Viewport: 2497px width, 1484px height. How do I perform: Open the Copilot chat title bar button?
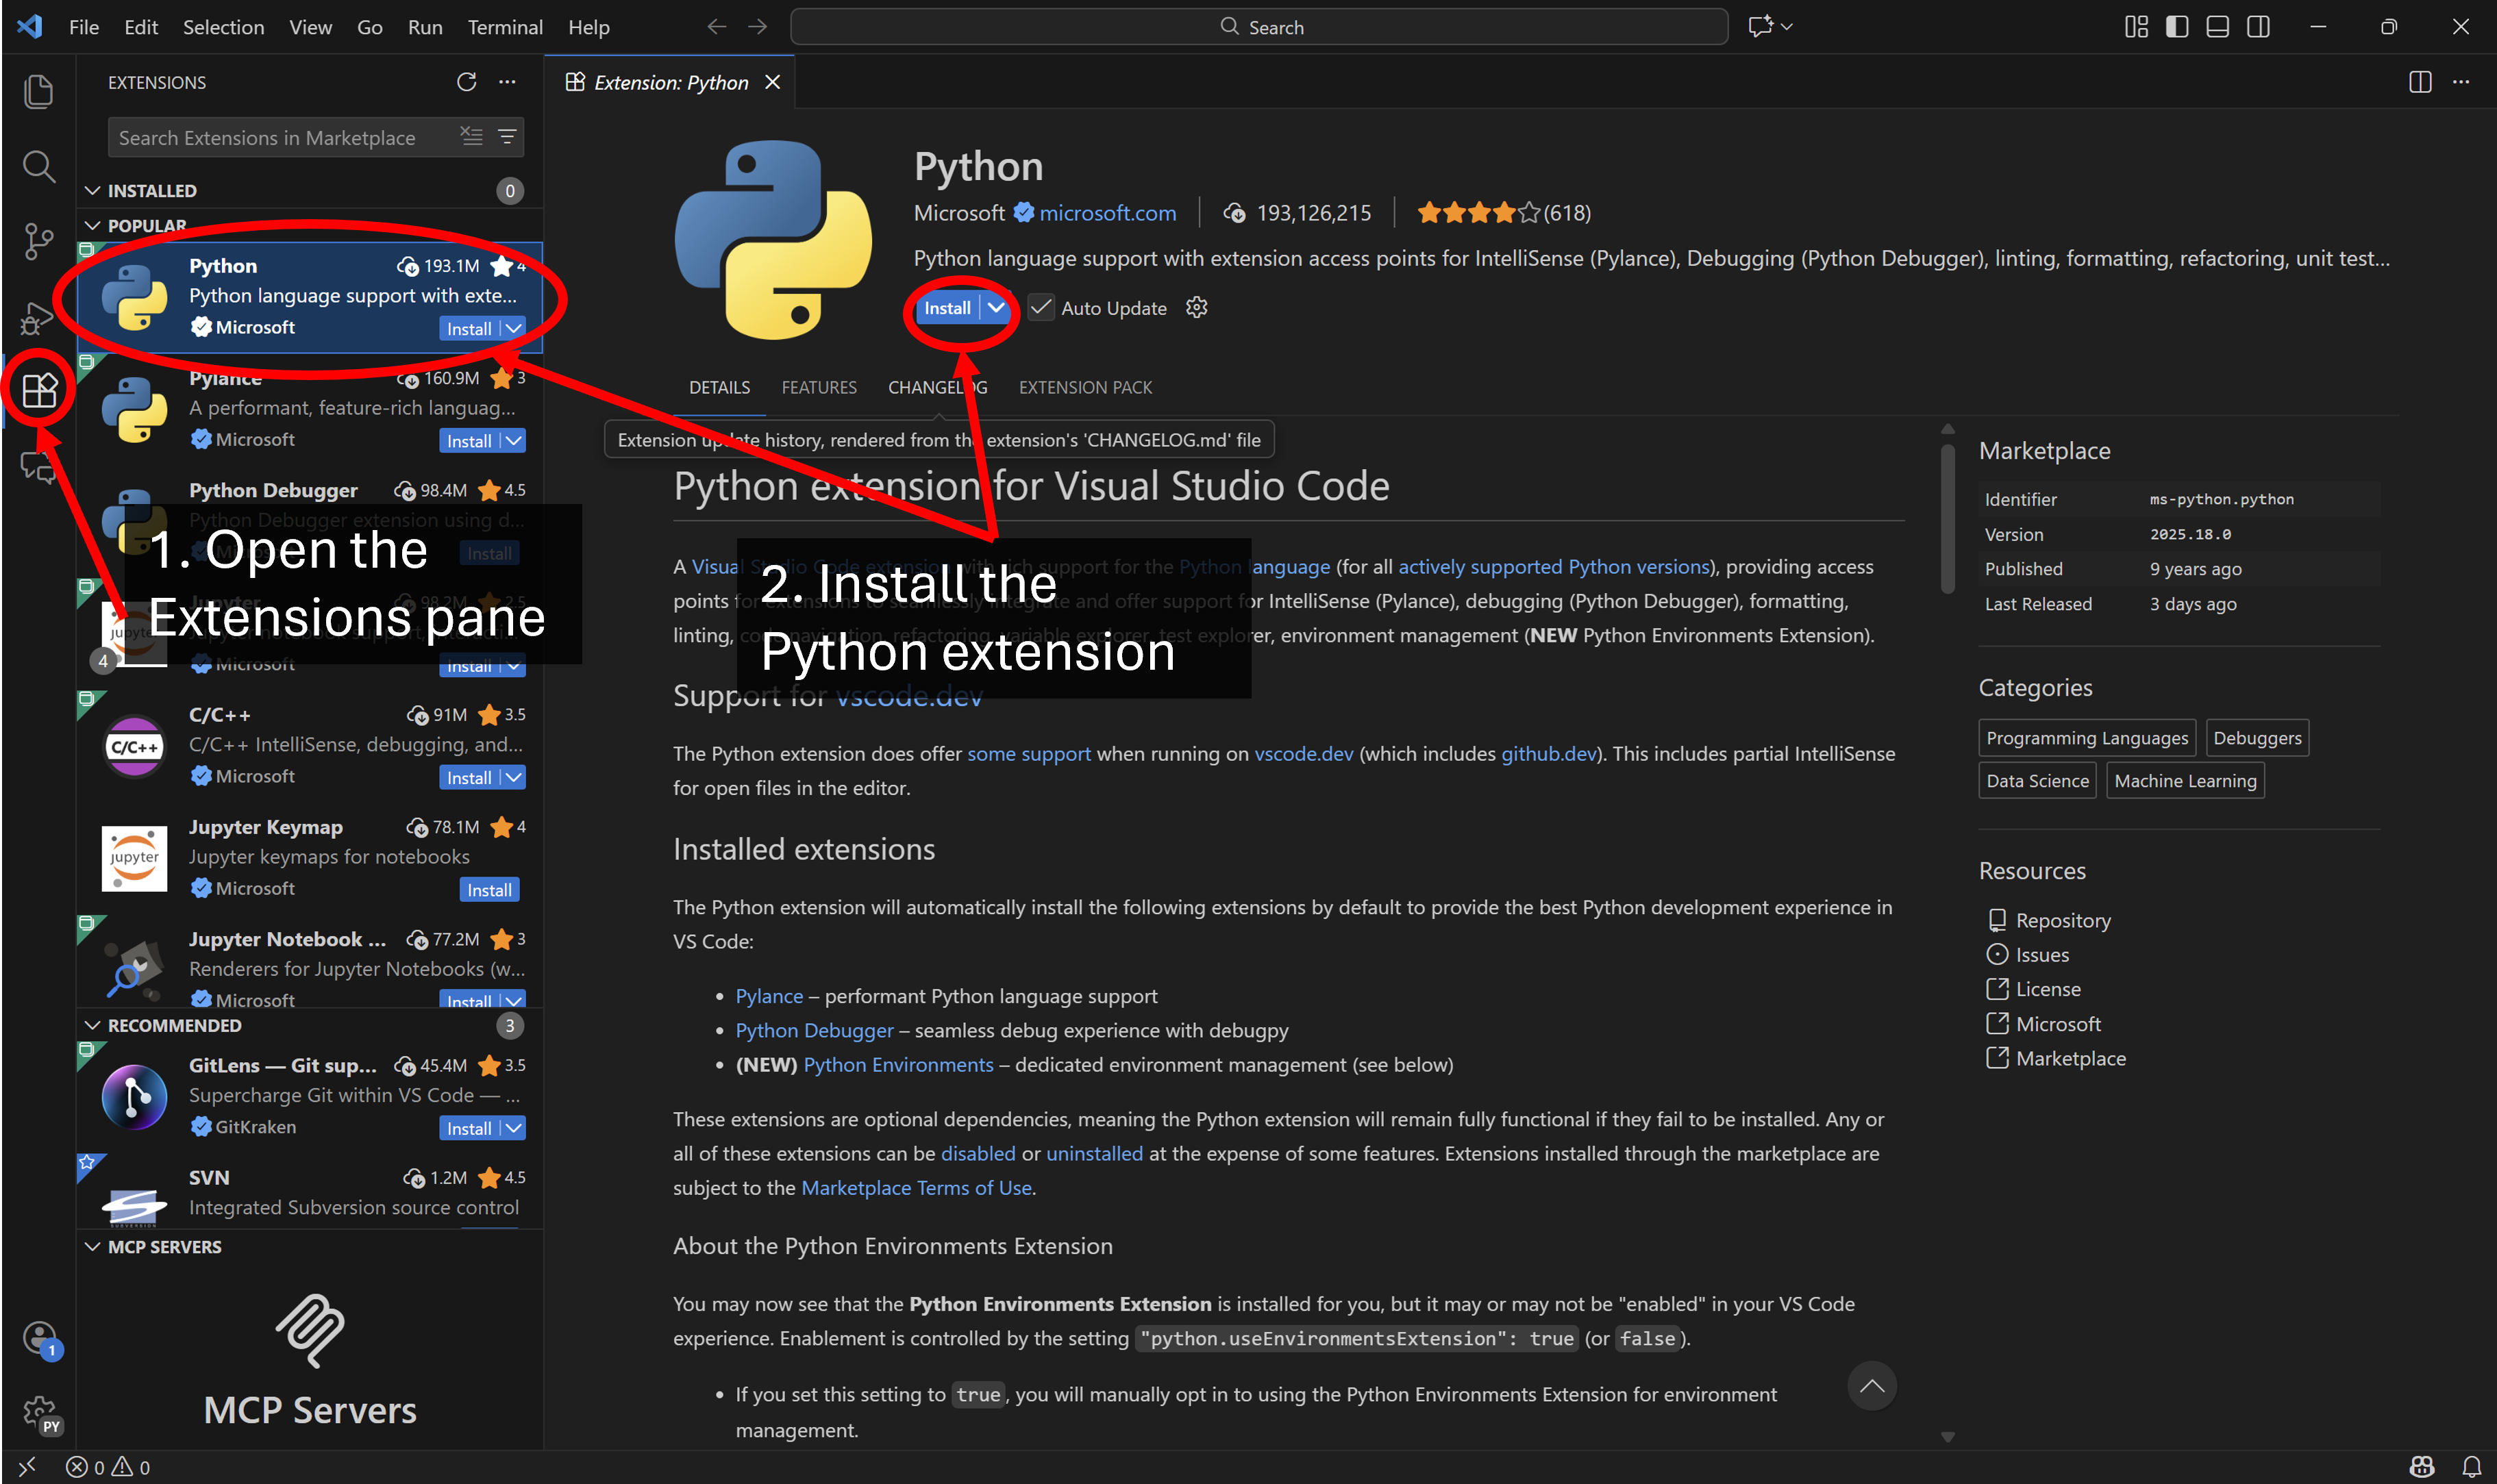click(1760, 27)
